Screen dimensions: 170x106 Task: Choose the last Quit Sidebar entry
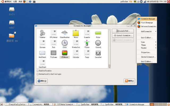click(x=147, y=61)
